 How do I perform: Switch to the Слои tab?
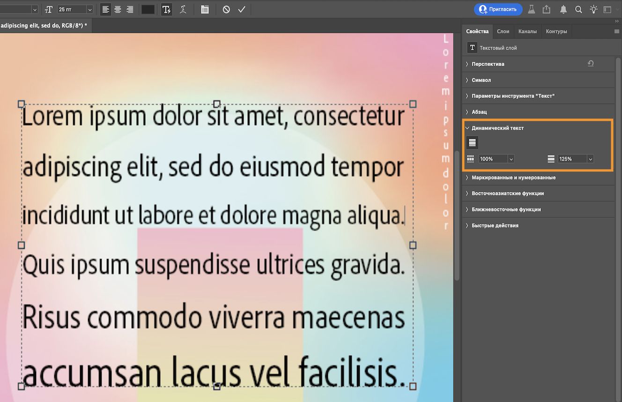point(503,31)
